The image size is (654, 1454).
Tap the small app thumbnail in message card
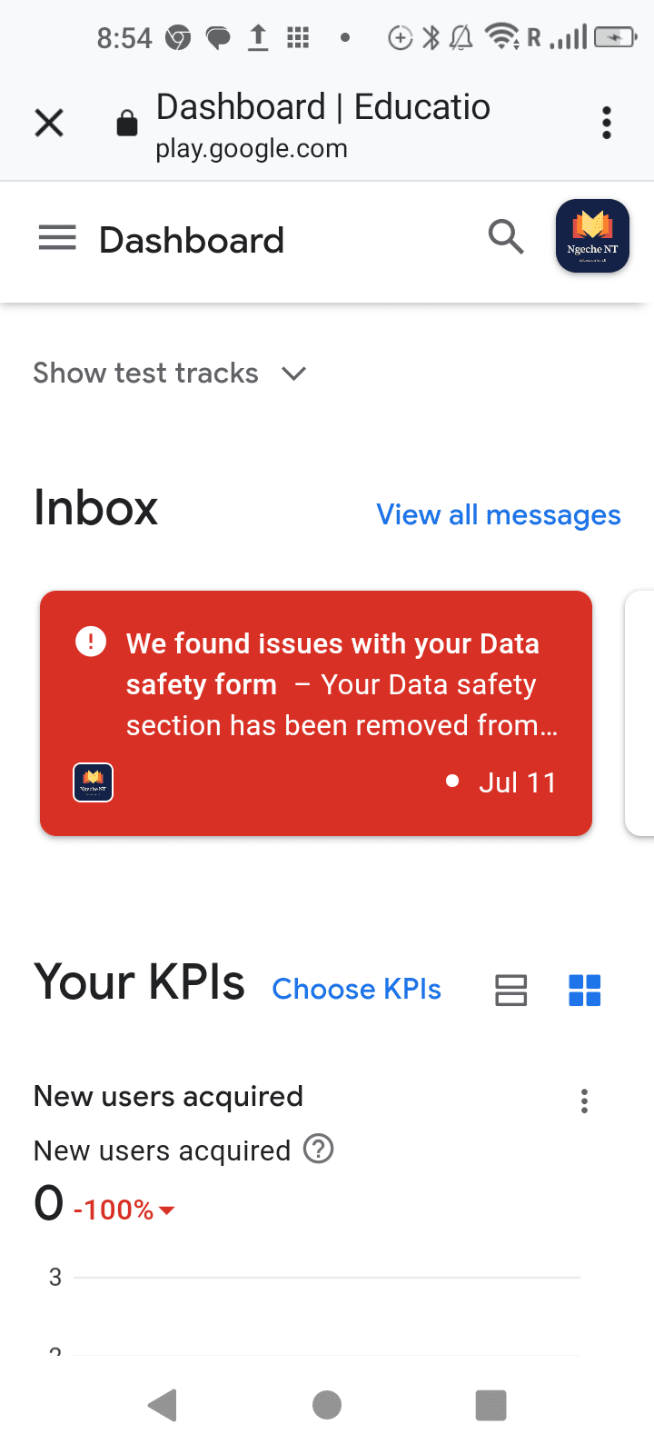pyautogui.click(x=93, y=782)
